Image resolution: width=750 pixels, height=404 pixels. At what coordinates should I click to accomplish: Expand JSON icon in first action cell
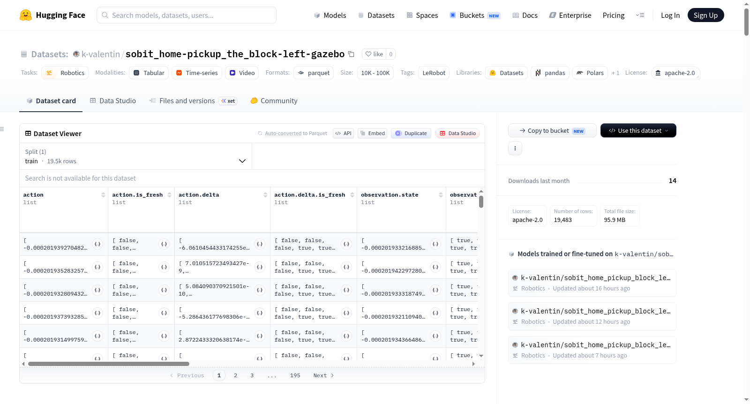[x=97, y=244]
